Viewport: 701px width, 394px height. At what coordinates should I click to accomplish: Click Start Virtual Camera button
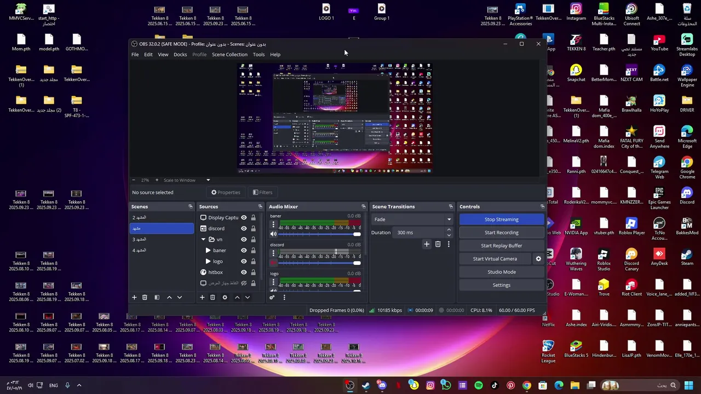pos(495,259)
